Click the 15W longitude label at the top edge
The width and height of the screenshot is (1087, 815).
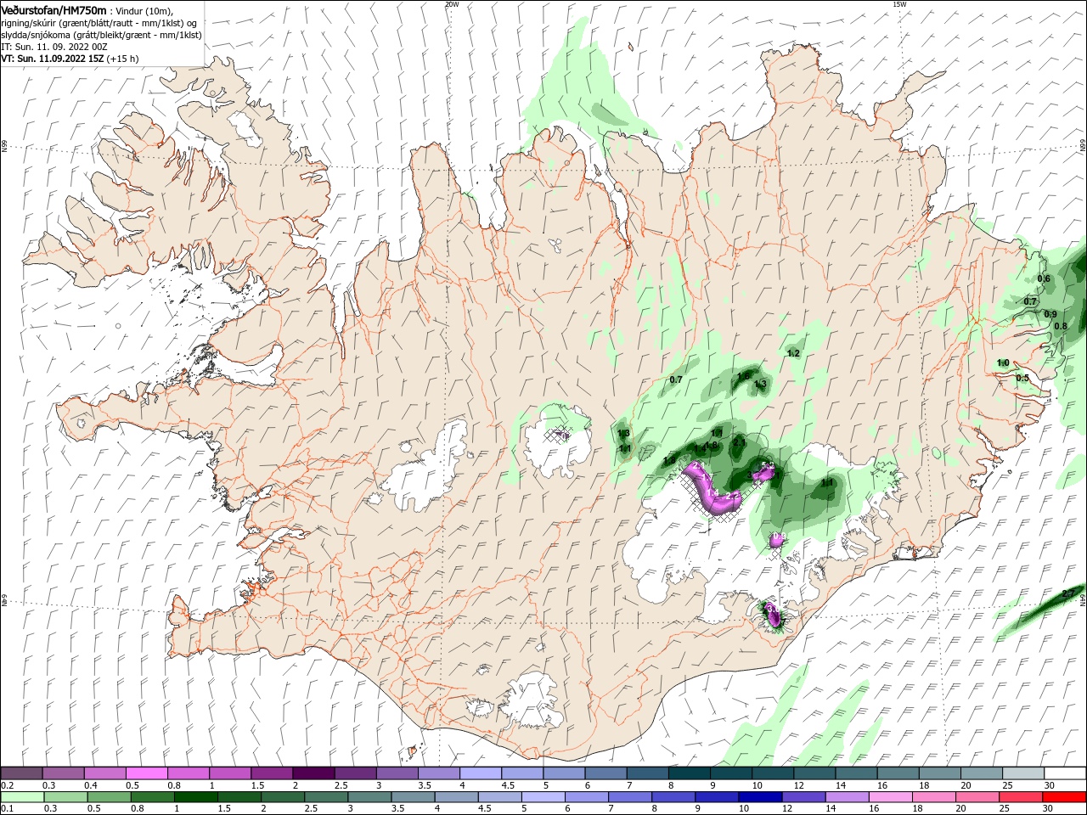pos(899,4)
